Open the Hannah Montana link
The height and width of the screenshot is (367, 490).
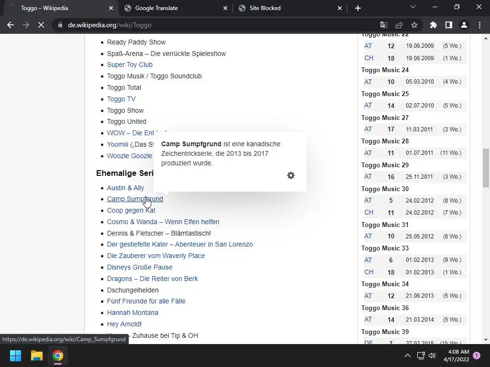coord(133,313)
